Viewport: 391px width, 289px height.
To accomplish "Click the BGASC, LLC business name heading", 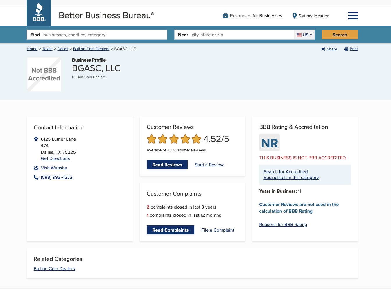I will (x=96, y=68).
